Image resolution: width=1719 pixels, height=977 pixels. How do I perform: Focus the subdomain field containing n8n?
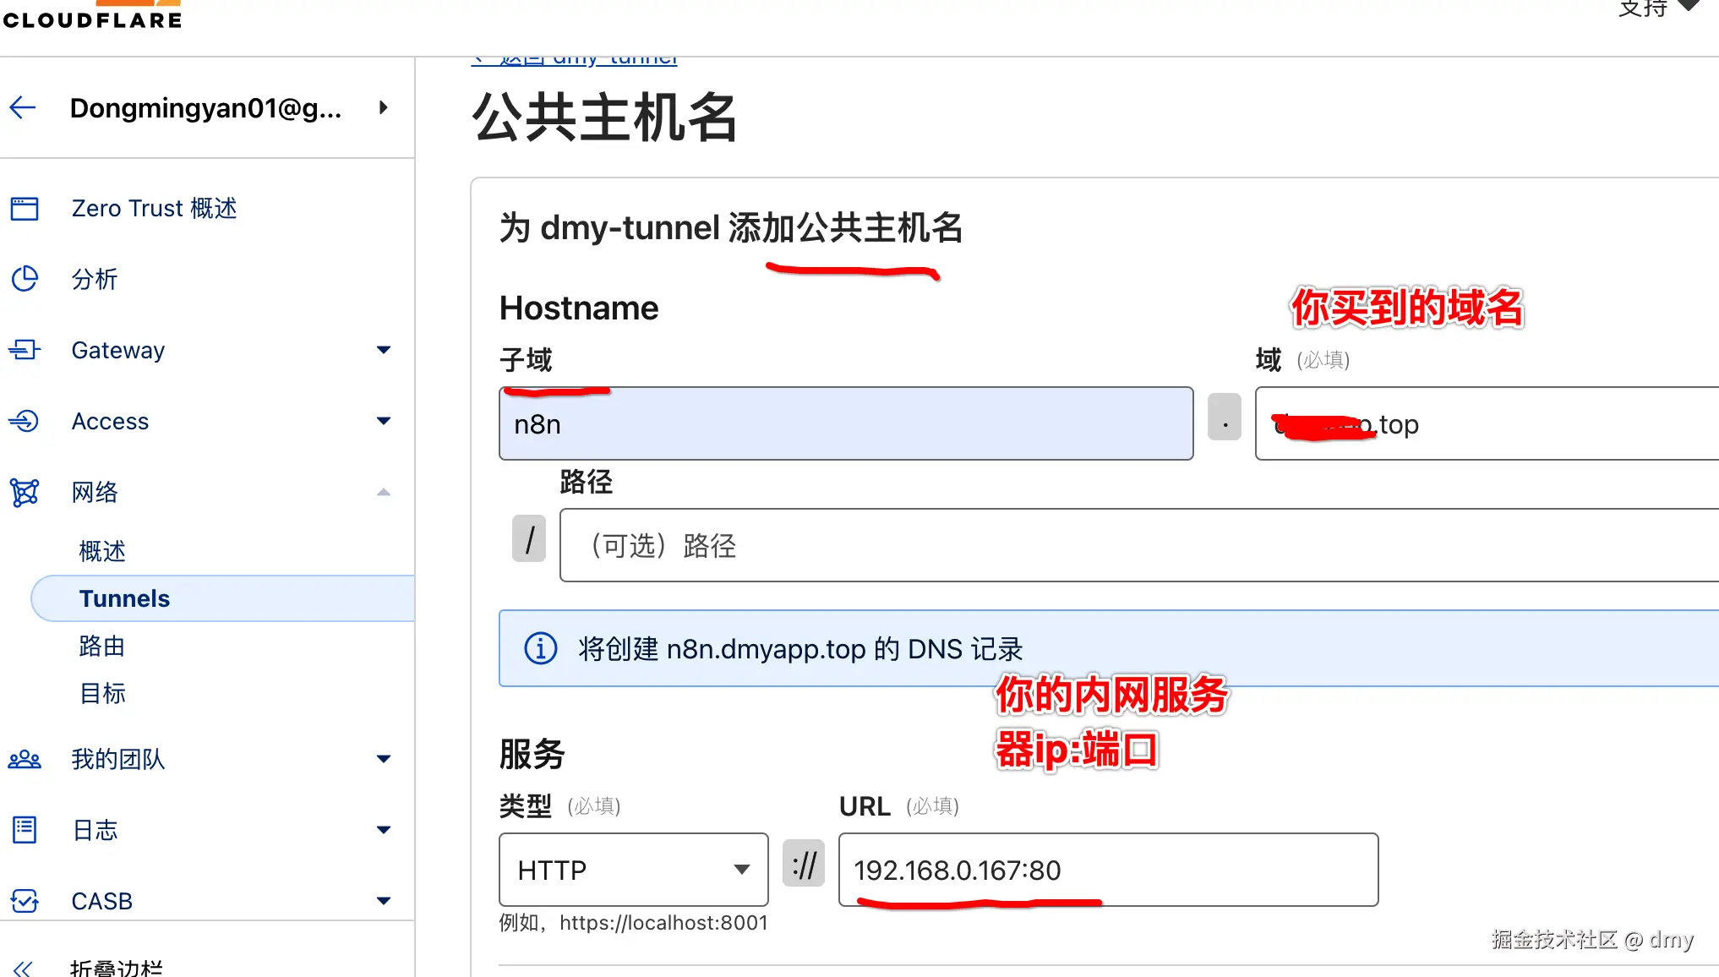[845, 424]
